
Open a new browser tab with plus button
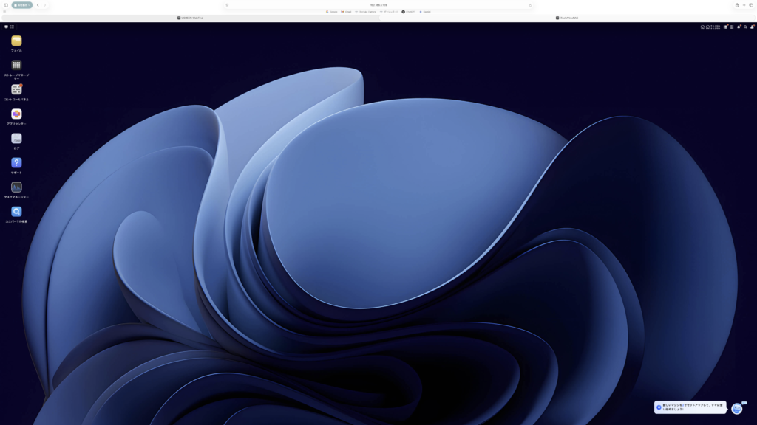tap(744, 5)
